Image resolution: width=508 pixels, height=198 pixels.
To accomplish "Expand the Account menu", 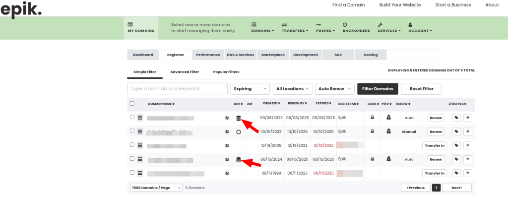I will click(420, 28).
